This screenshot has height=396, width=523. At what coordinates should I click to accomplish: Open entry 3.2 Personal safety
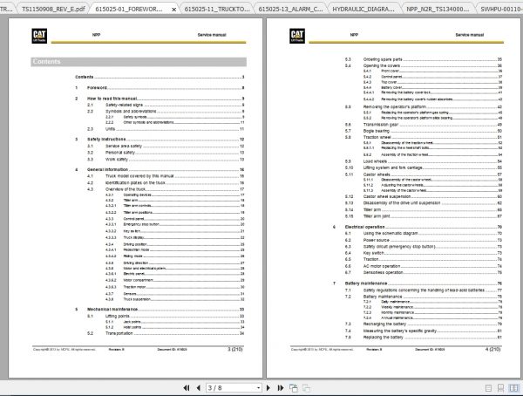tap(166, 153)
